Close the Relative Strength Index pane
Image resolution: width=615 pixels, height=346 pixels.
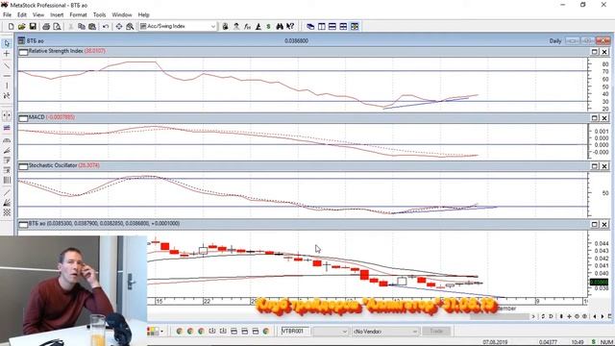604,52
